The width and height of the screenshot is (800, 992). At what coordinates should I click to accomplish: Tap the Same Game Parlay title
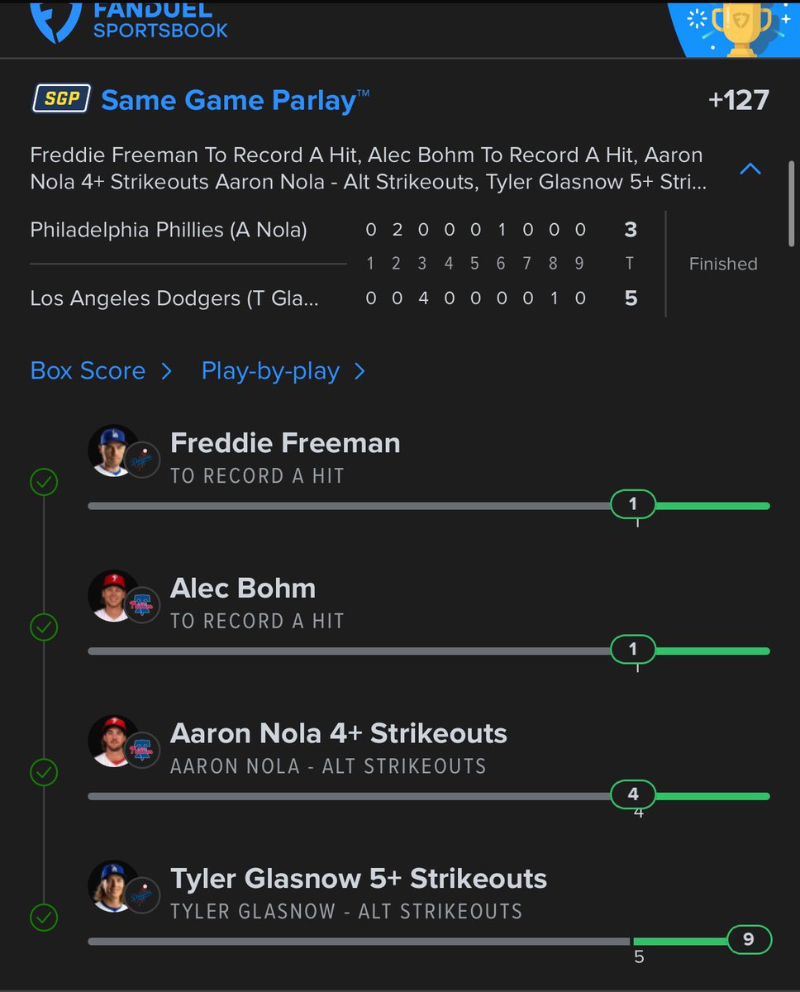235,101
